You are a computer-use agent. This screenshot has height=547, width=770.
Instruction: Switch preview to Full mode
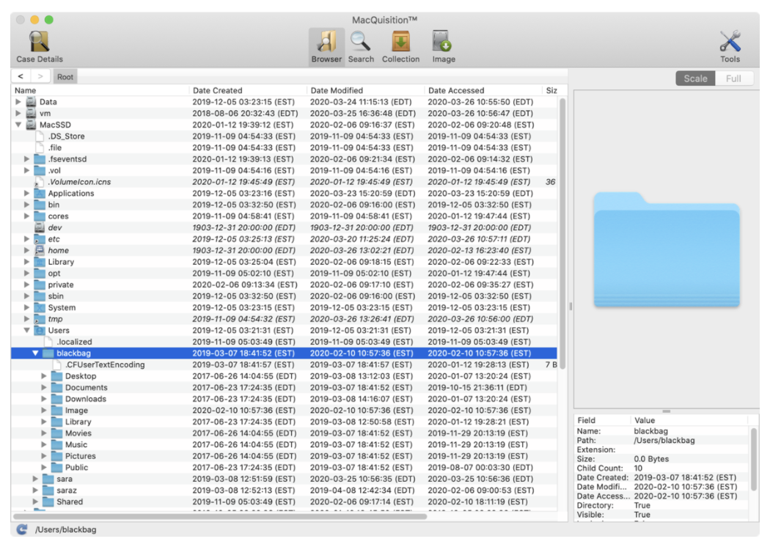tap(733, 78)
